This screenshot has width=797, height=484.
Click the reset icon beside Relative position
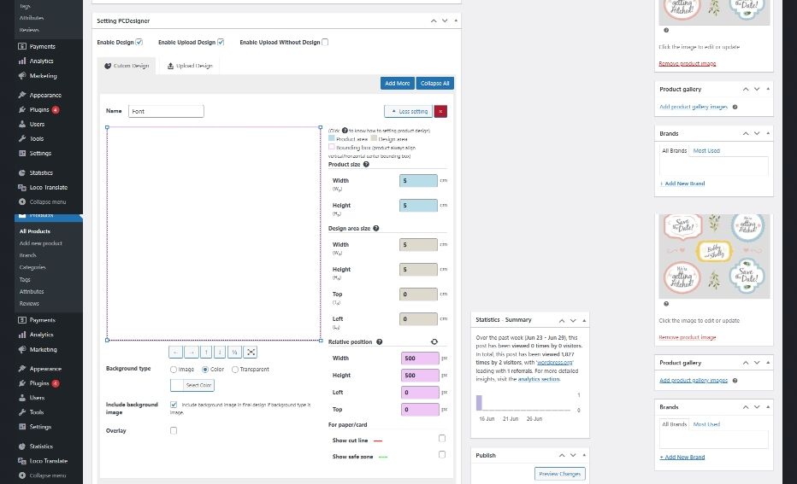434,341
